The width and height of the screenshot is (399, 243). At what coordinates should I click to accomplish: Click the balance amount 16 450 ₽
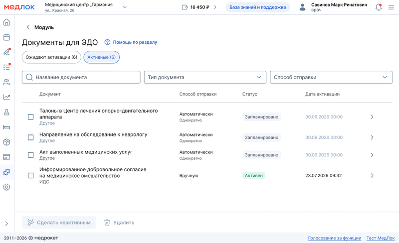pos(200,7)
